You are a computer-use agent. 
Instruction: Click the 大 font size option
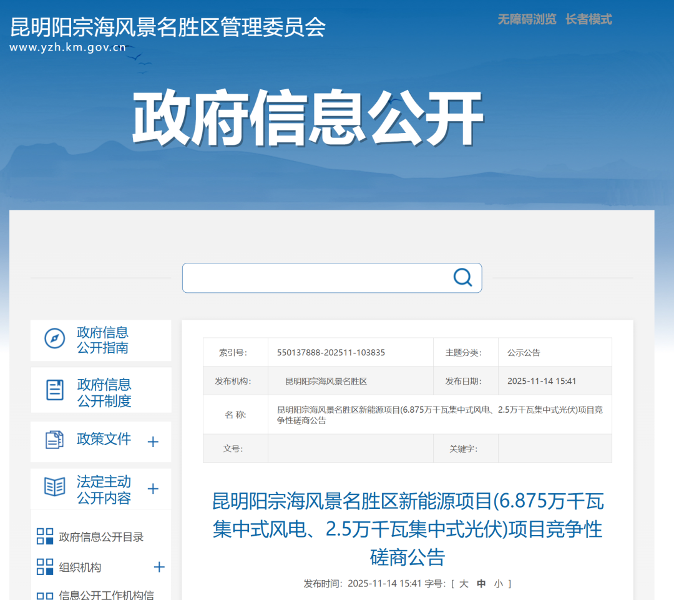pyautogui.click(x=465, y=583)
